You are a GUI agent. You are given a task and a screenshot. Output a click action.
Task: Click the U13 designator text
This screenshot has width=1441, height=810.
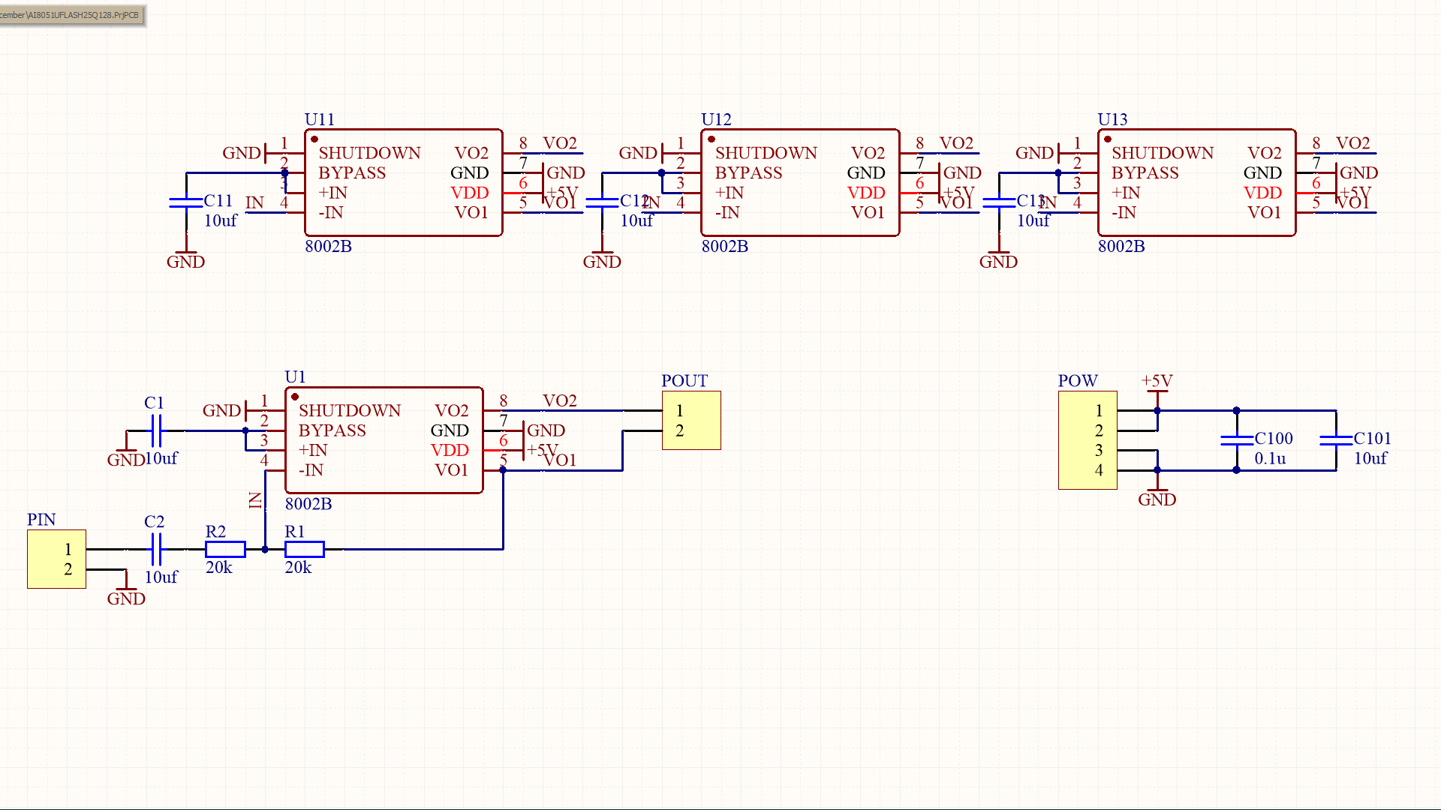point(1112,119)
